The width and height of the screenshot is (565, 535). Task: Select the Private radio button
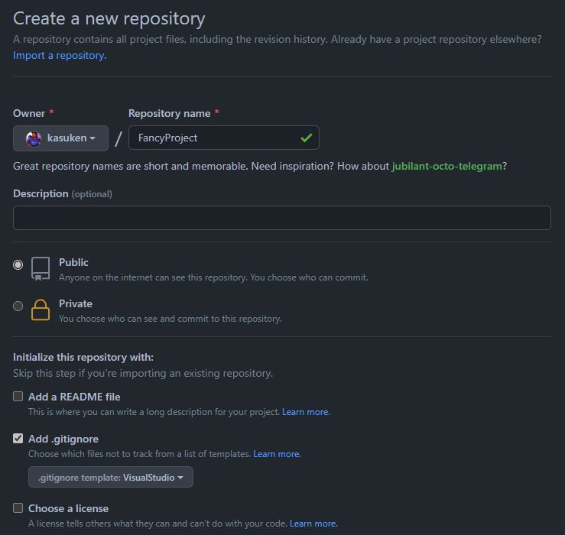18,306
